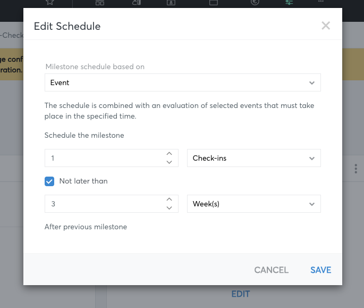Uncheck the Not later than checkbox

point(49,181)
